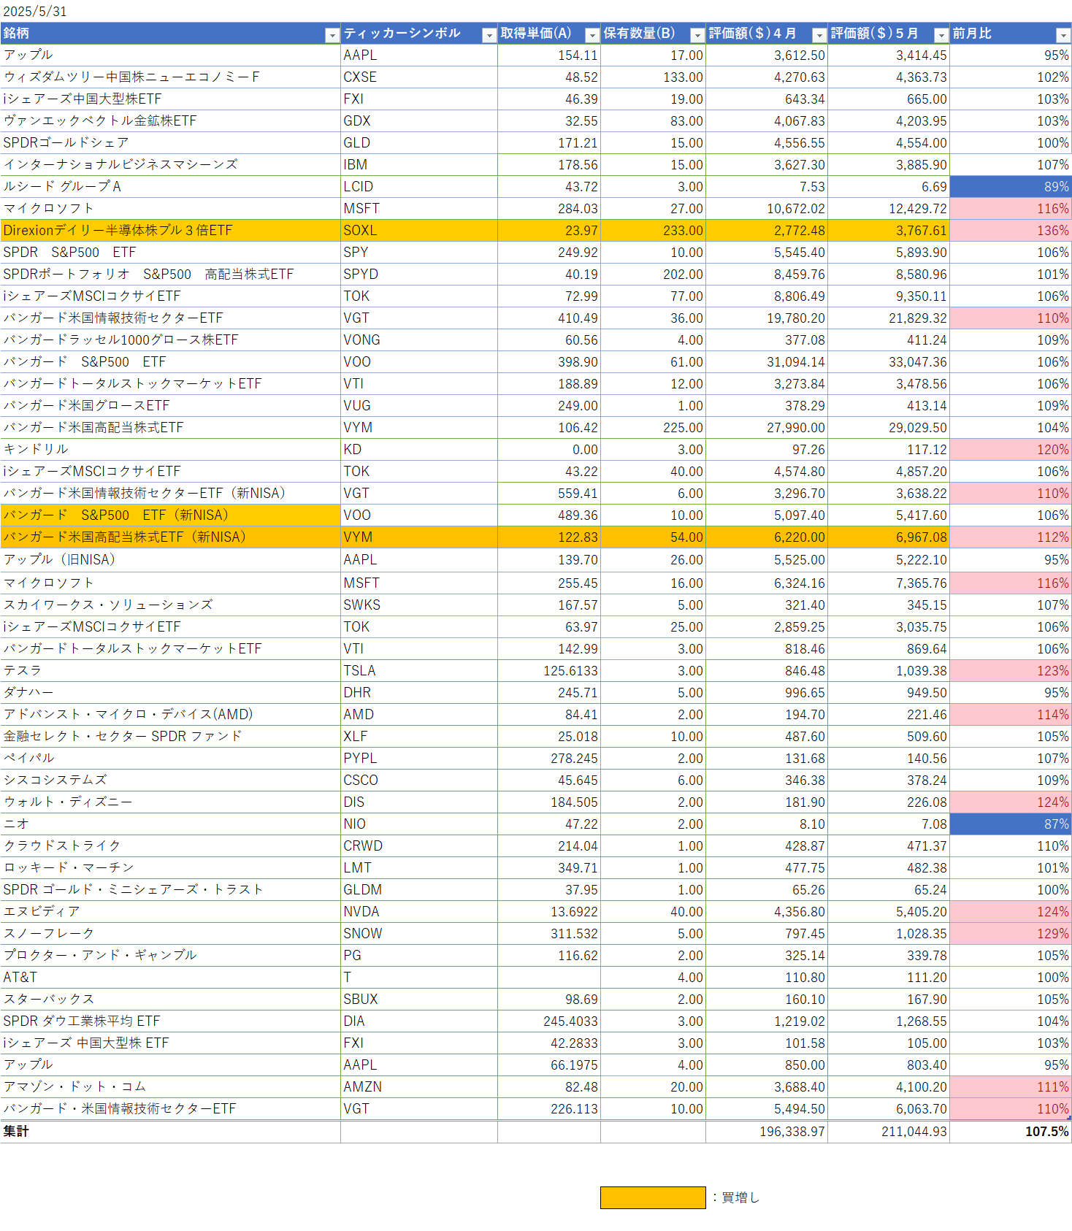Select the SPDR ダウ工業株平均 ETF cell

tap(170, 1021)
